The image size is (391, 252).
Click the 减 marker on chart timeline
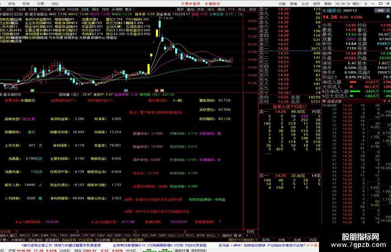[x=32, y=90]
